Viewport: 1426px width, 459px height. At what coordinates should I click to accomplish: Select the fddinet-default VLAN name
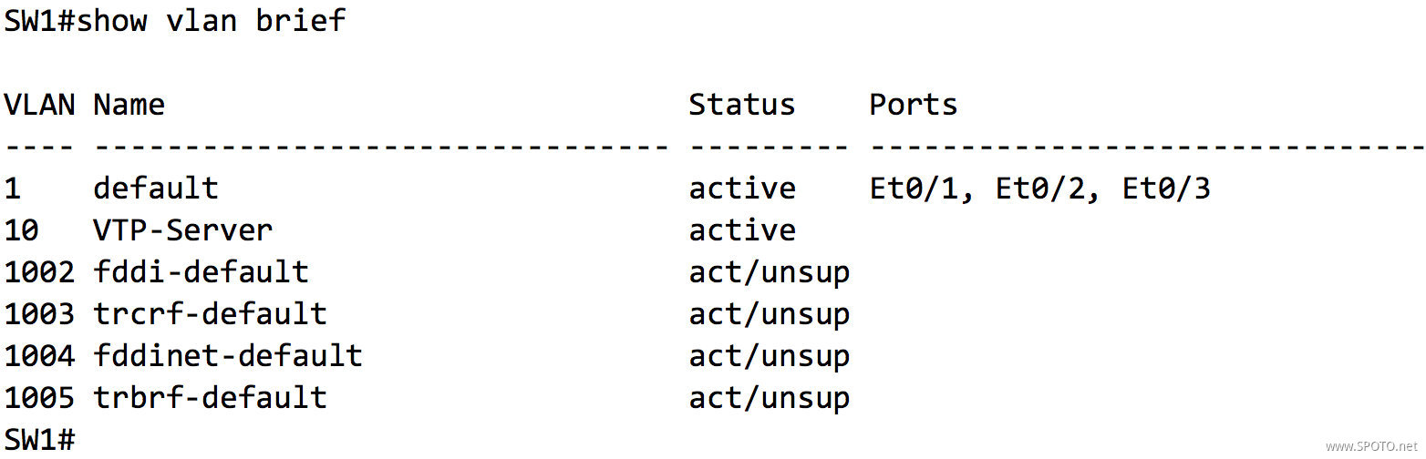coord(228,355)
